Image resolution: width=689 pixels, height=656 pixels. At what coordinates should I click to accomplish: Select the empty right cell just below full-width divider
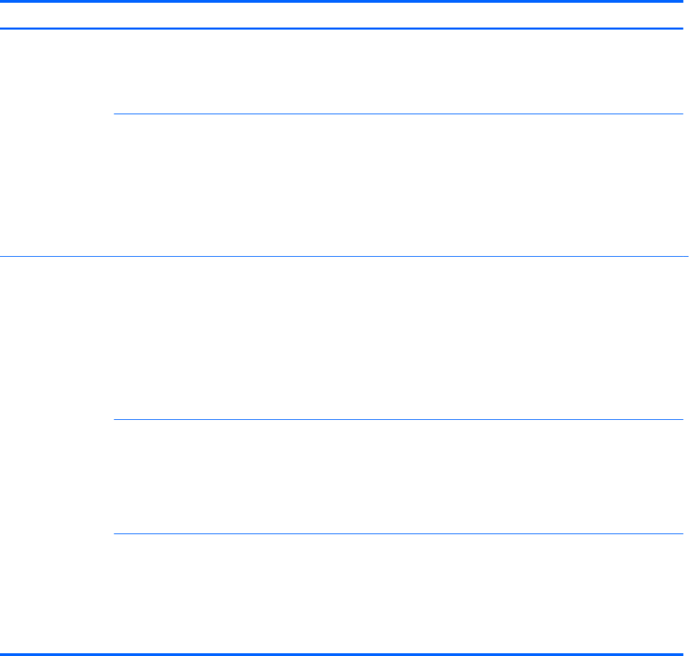click(x=398, y=337)
